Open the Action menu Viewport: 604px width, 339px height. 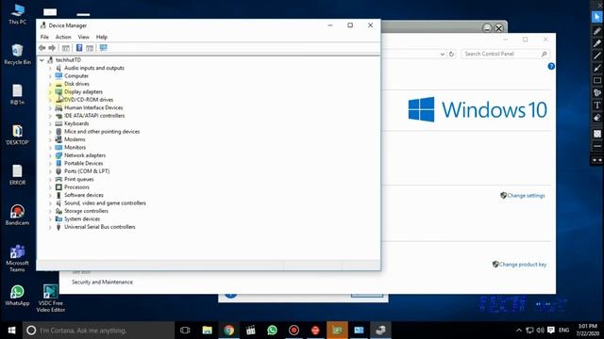(x=63, y=37)
